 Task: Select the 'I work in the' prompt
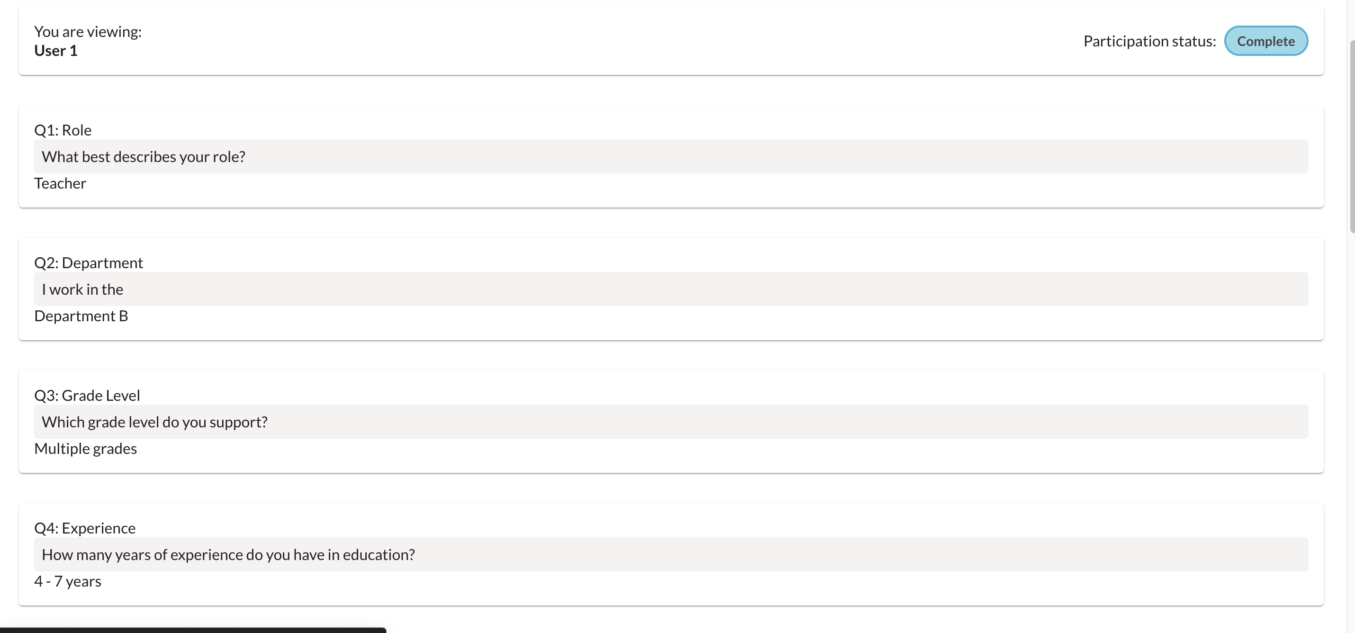pos(82,289)
